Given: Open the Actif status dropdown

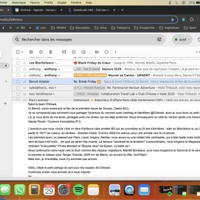Looking at the screenshot, I should (x=182, y=39).
